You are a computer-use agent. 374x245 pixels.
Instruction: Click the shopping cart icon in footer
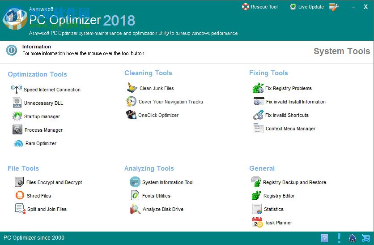tap(366, 238)
